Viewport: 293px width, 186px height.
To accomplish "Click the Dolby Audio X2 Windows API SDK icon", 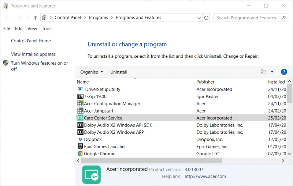I will tap(80, 125).
